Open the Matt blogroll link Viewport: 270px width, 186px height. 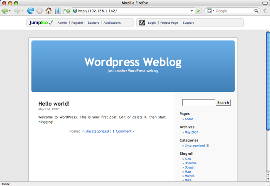[188, 172]
